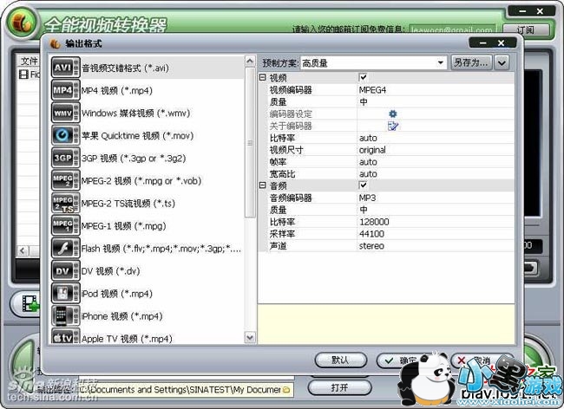Click the sample rate value 44100
This screenshot has height=409, width=564.
point(371,234)
